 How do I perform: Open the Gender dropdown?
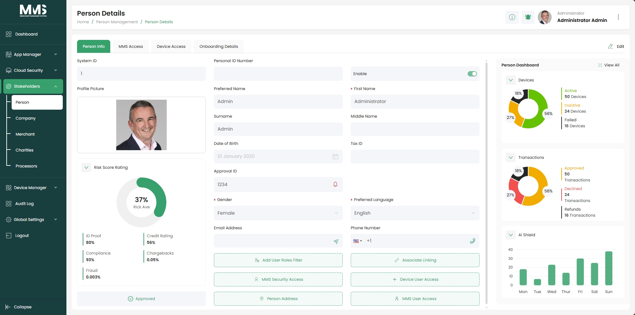pyautogui.click(x=278, y=213)
